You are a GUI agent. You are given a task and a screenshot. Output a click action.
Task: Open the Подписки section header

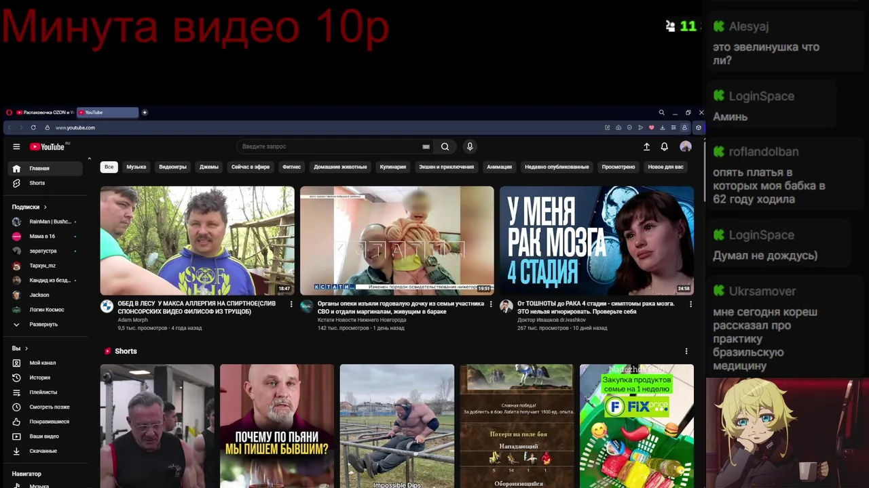(29, 207)
